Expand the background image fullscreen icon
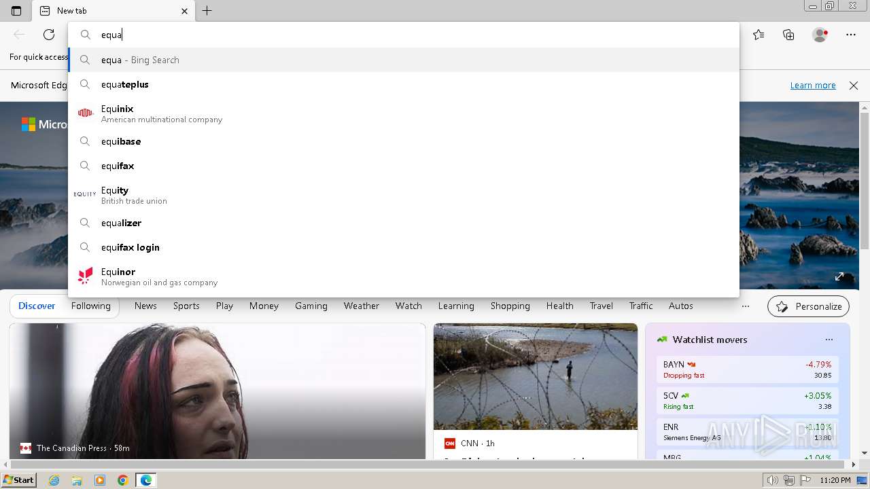The image size is (870, 489). coord(839,276)
